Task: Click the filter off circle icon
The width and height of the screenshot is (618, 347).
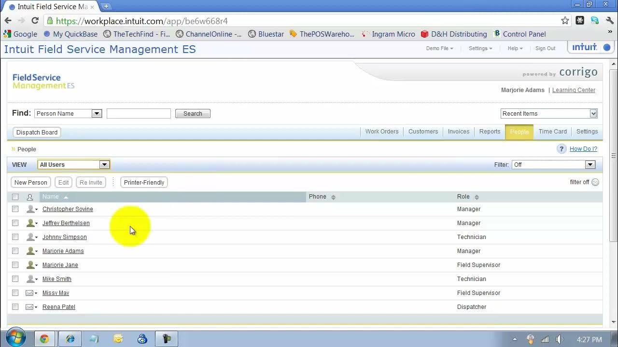Action: point(595,182)
